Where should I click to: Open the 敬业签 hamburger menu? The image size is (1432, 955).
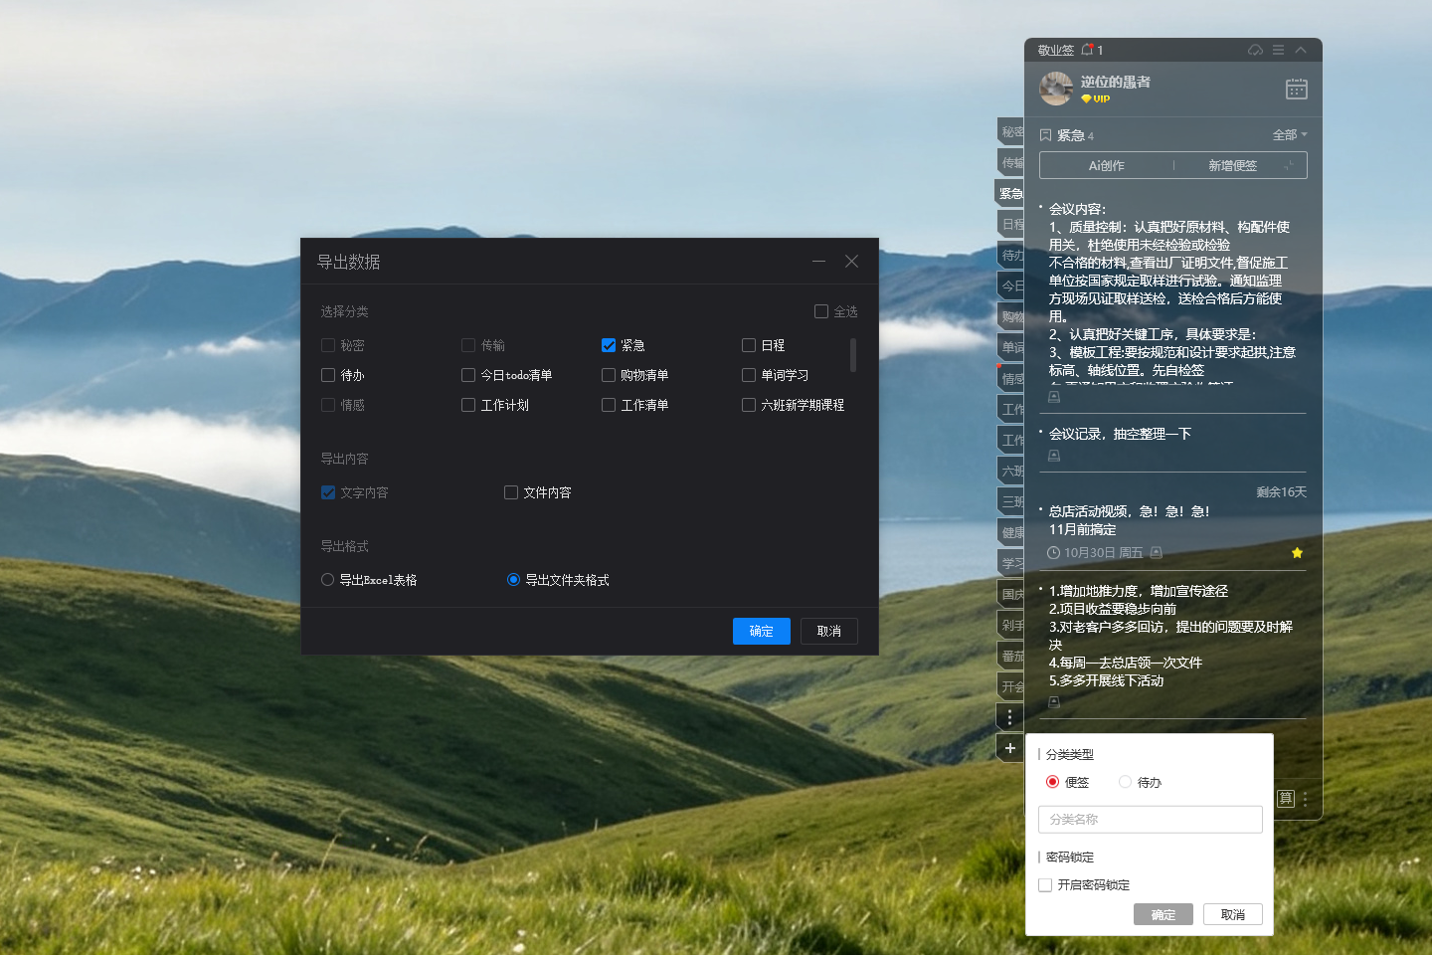point(1279,50)
